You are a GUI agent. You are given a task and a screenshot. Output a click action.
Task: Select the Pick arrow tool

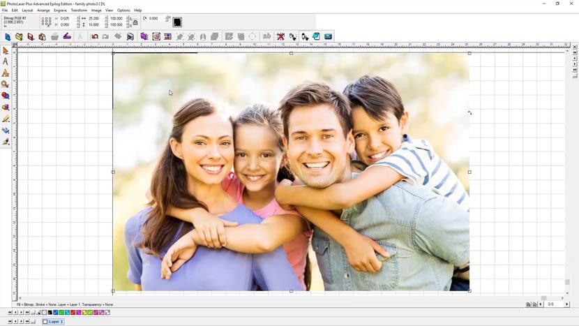6,51
